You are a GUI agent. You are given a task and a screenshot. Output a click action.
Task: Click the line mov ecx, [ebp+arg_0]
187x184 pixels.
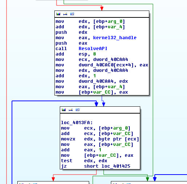coord(96,128)
